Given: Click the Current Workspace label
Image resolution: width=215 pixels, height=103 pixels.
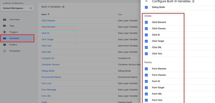Looking at the screenshot, I should [13, 3].
